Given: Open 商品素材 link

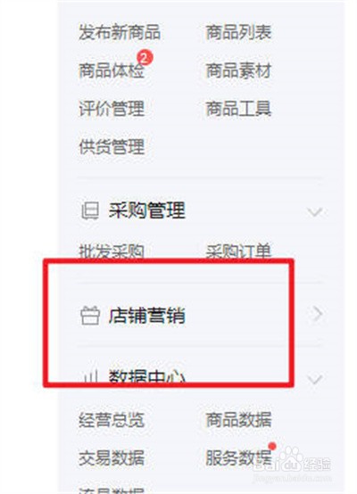Looking at the screenshot, I should pos(238,70).
